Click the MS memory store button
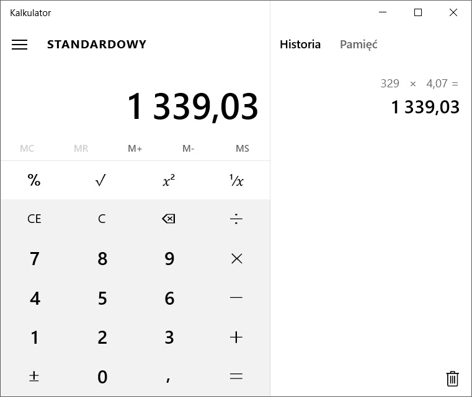 (242, 149)
